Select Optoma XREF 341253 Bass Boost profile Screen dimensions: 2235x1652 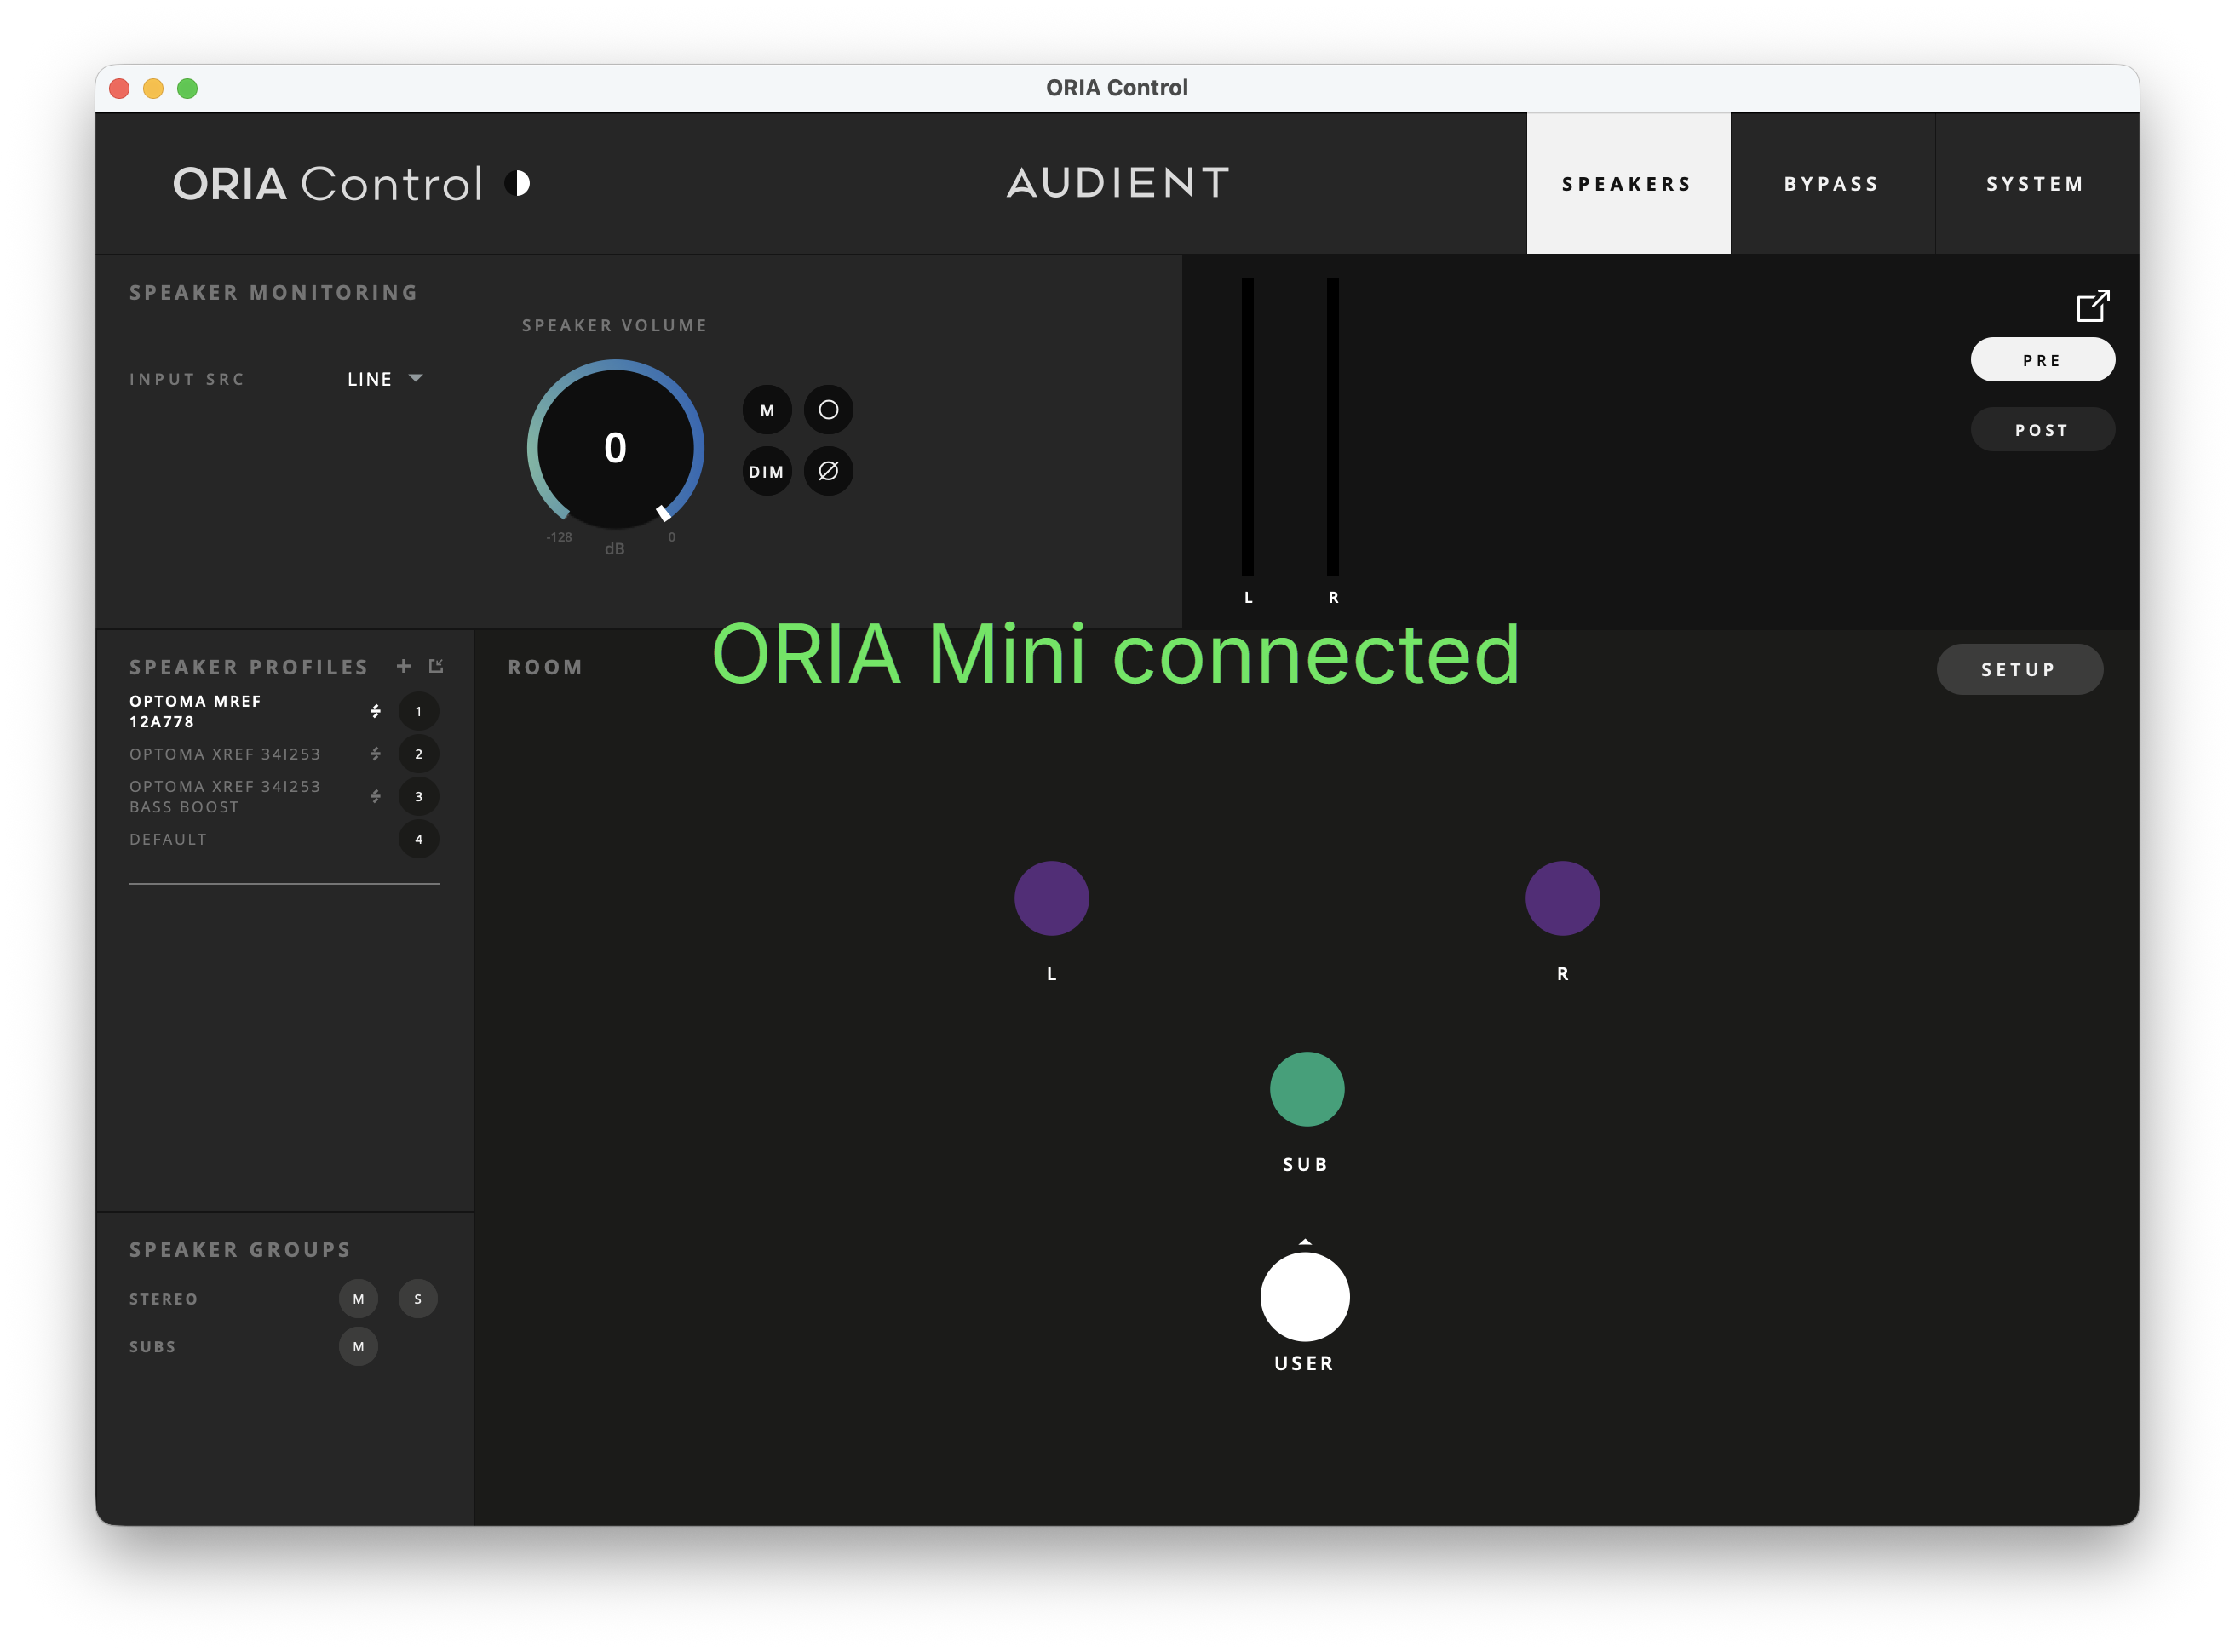pyautogui.click(x=225, y=796)
